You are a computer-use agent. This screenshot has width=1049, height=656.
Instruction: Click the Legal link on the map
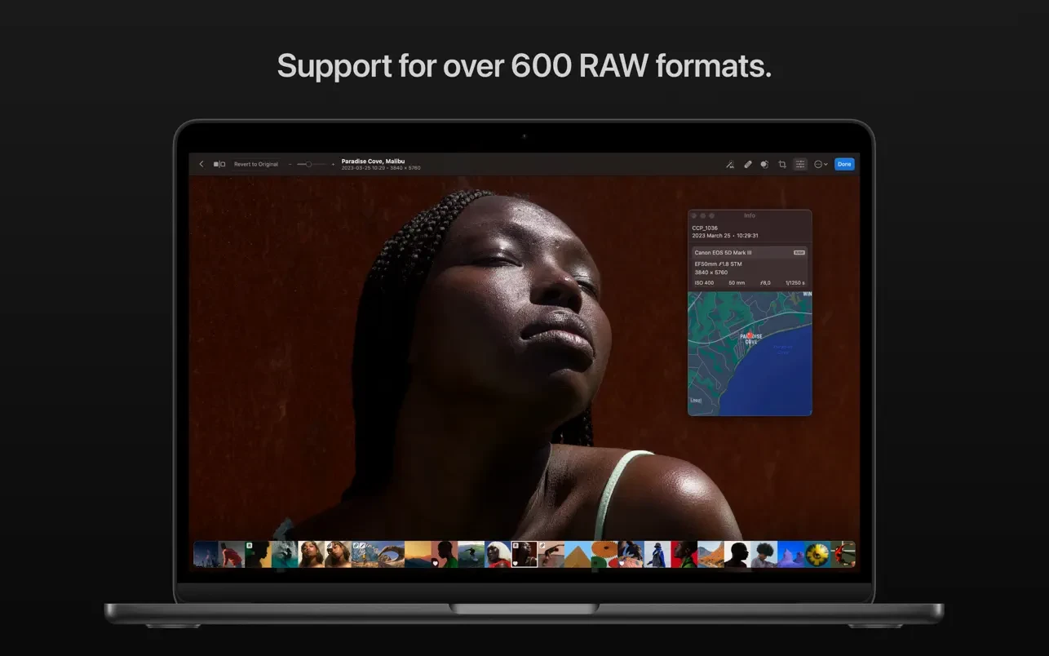click(696, 400)
